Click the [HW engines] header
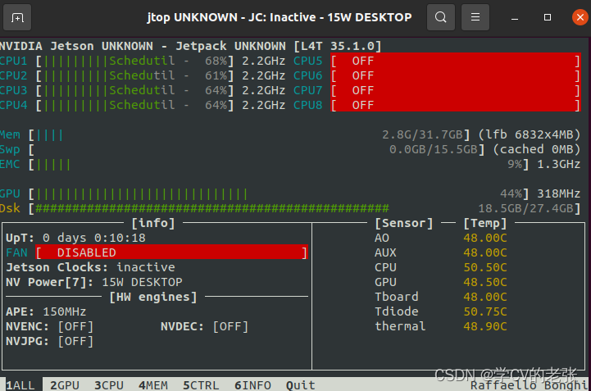 tap(153, 297)
